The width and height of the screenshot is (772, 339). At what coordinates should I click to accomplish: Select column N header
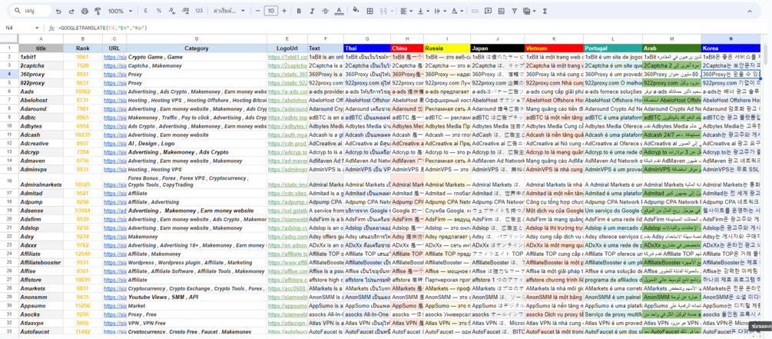tap(731, 38)
